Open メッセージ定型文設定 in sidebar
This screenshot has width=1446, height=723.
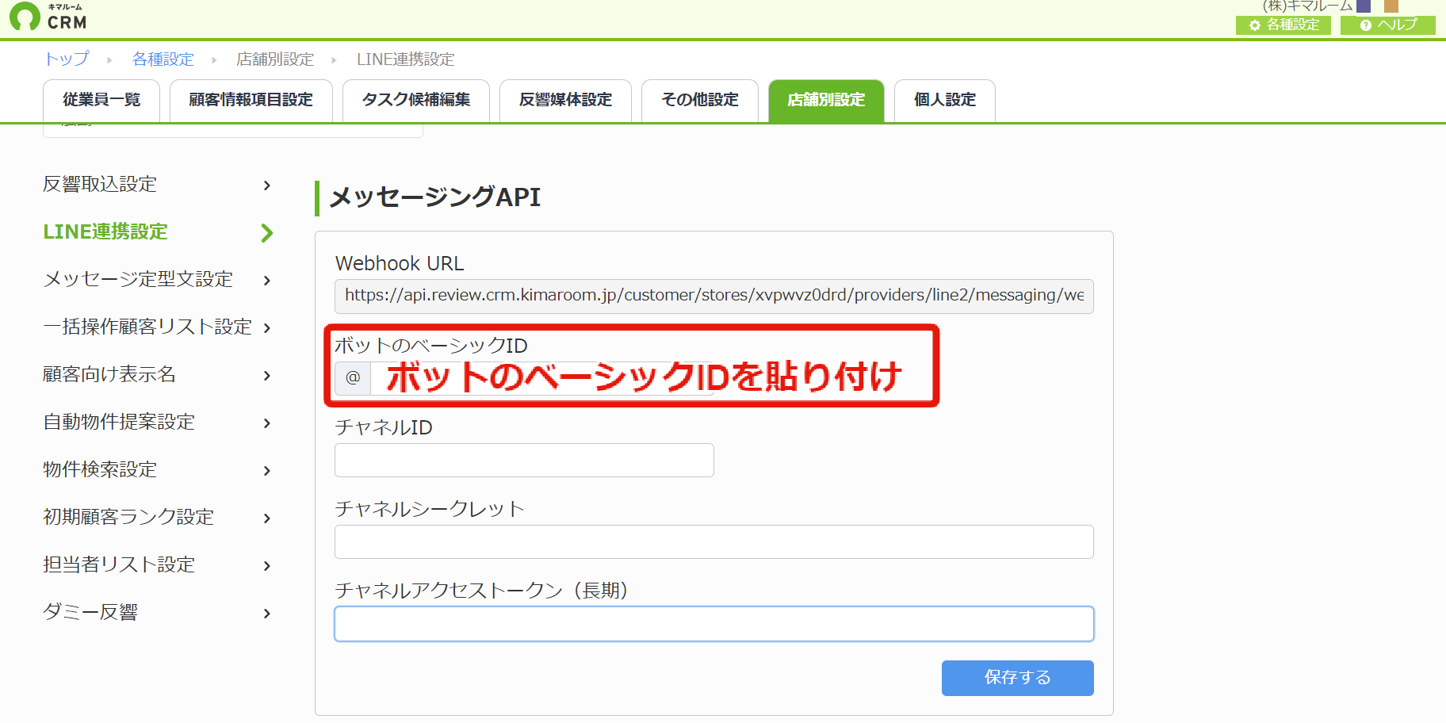coord(138,279)
